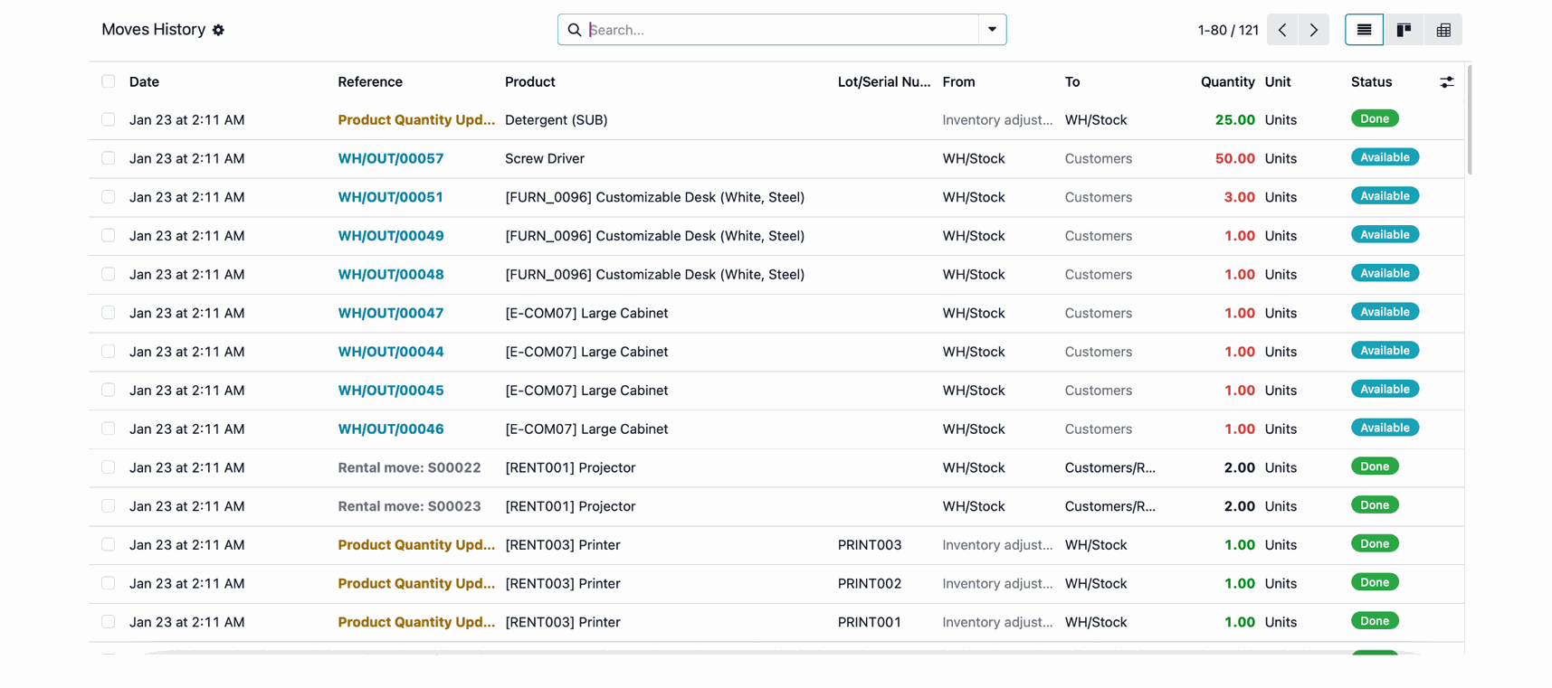
Task: Switch to list view
Action: click(1364, 30)
